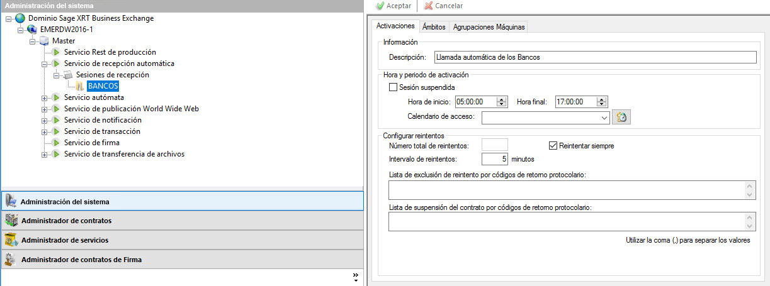Click the Dominio Sage XRT globe icon
Viewport: 770px width, 286px height.
click(20, 18)
